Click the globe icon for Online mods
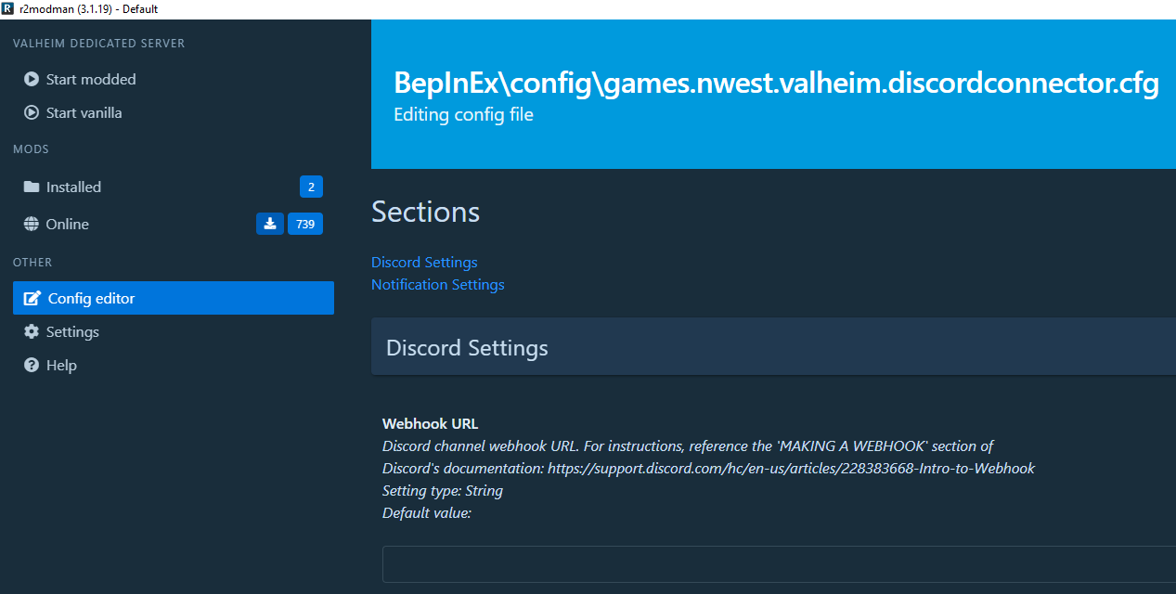1176x594 pixels. pyautogui.click(x=32, y=225)
